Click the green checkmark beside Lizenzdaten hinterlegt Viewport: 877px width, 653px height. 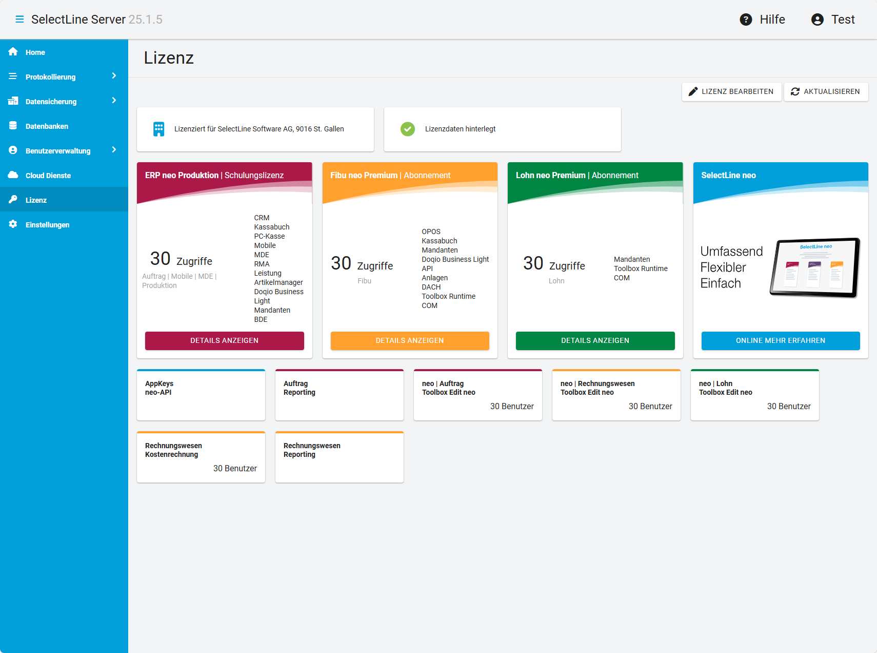point(408,129)
